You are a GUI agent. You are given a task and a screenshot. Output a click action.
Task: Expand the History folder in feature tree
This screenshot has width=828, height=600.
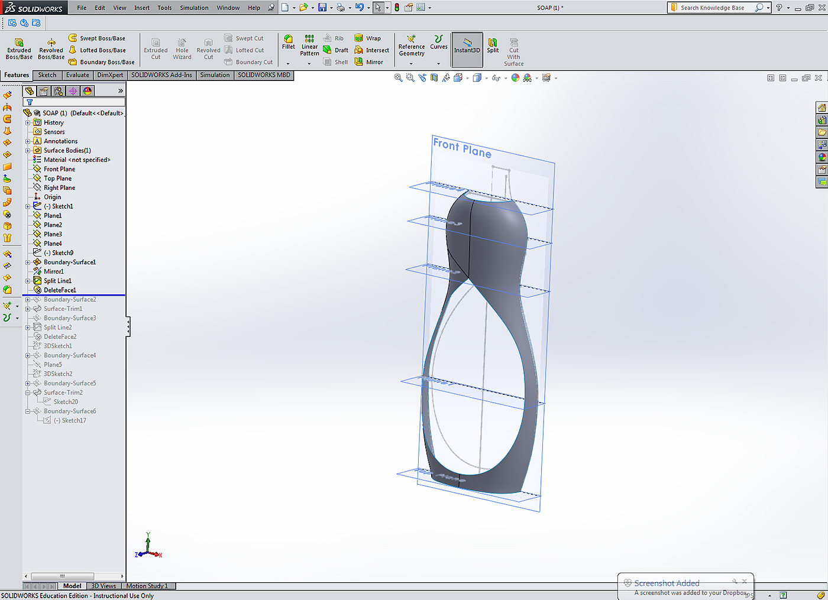(x=28, y=123)
